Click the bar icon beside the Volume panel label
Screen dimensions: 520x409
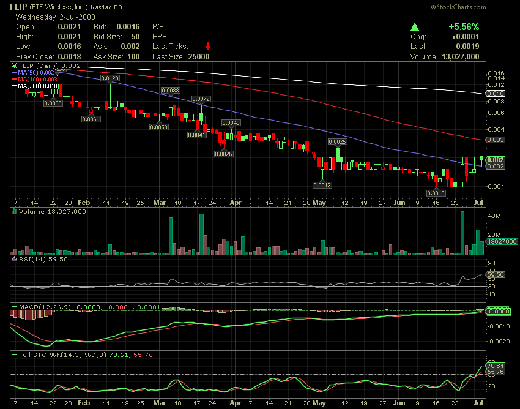[14, 211]
